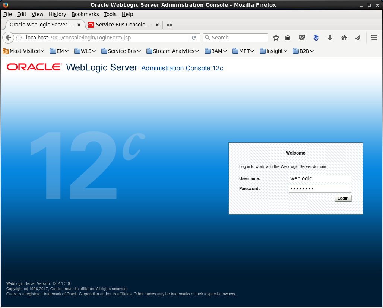Close the Service Bus Console tab
This screenshot has height=308, width=383.
[x=157, y=25]
